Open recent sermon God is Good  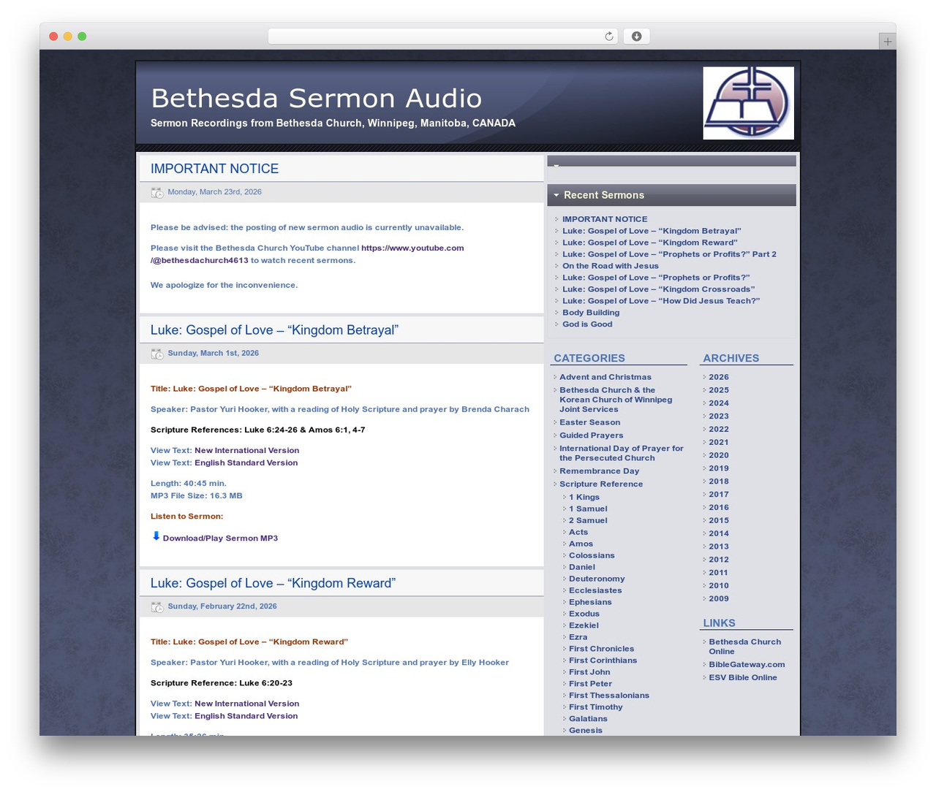point(587,324)
